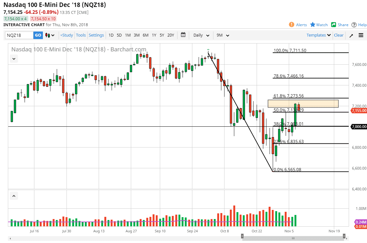Open the chart Settings menu
367x243 pixels.
coord(96,35)
